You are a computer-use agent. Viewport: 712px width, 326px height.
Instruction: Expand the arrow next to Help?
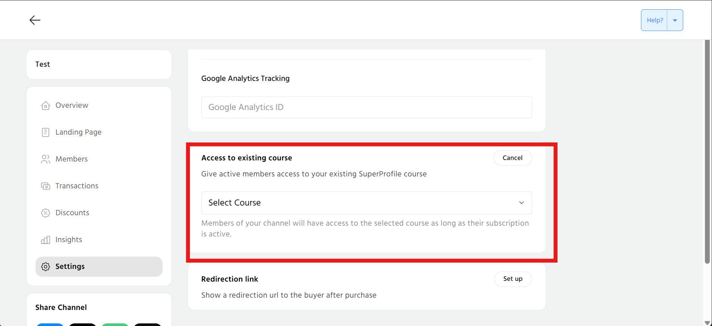pos(675,20)
